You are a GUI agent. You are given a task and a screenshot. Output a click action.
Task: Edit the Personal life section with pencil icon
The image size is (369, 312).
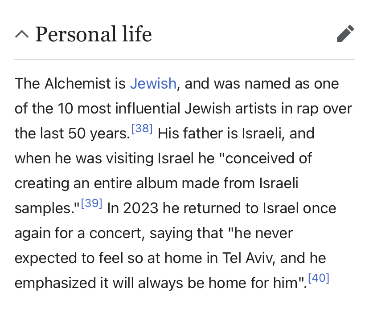point(345,34)
